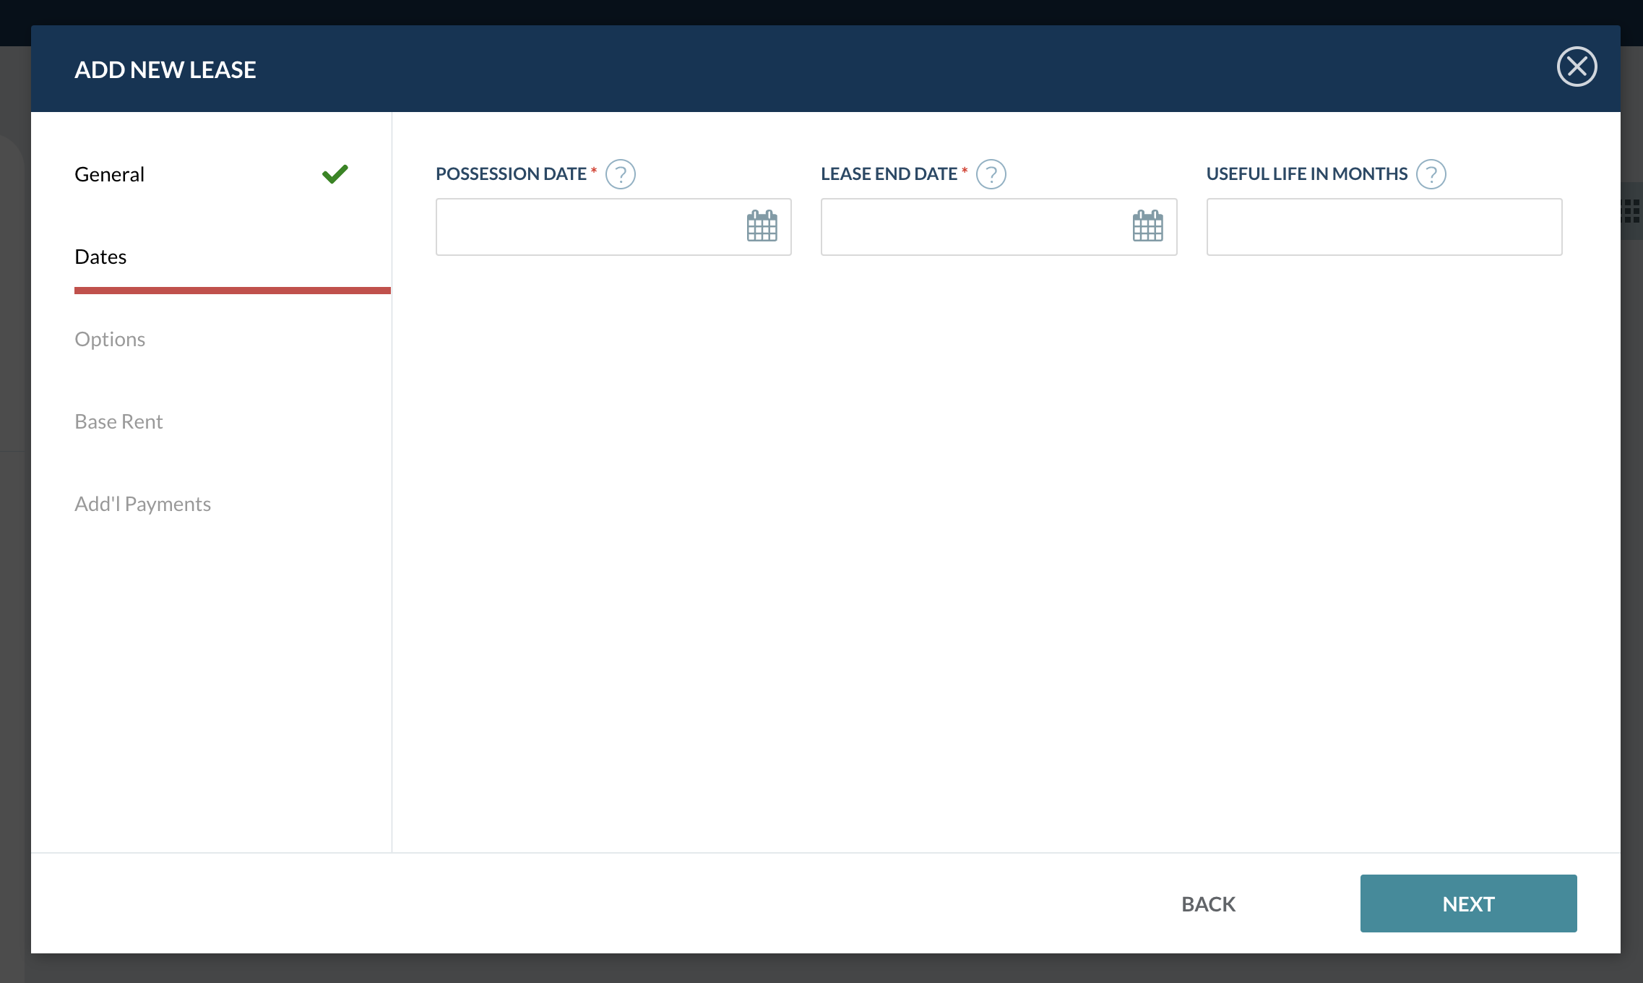Open the Dates step

coord(100,256)
